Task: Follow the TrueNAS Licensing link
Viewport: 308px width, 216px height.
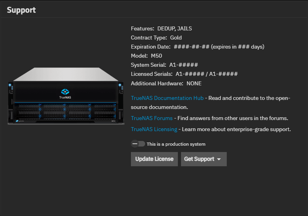Action: click(x=154, y=129)
